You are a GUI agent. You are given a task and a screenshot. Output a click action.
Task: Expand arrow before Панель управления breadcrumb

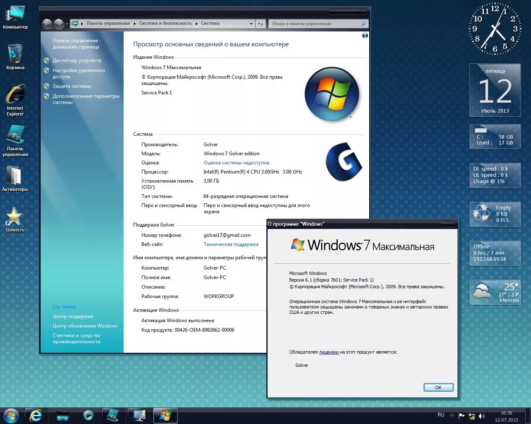[x=82, y=24]
